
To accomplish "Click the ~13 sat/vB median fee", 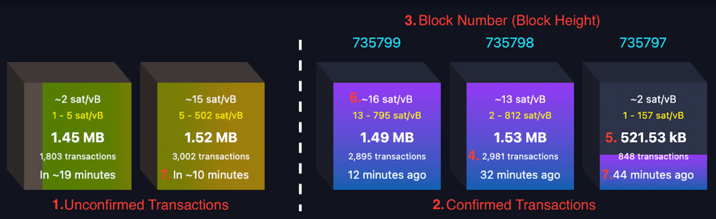I will (520, 99).
